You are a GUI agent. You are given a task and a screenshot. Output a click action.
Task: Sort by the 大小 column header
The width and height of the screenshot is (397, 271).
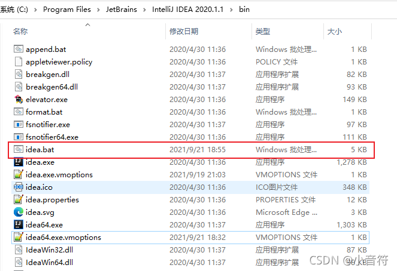pos(335,31)
